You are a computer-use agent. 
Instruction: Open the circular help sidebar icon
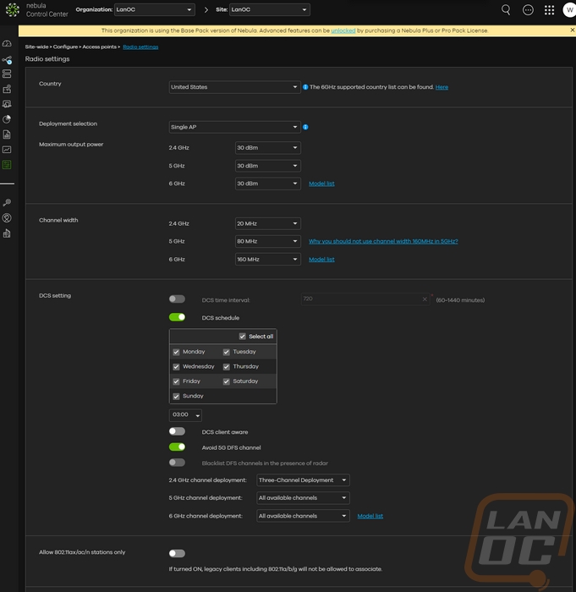point(7,218)
